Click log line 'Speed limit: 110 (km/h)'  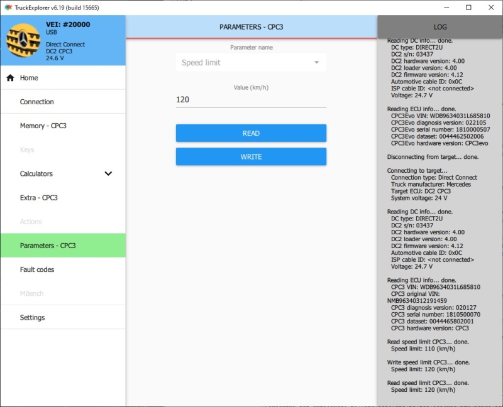(423, 349)
